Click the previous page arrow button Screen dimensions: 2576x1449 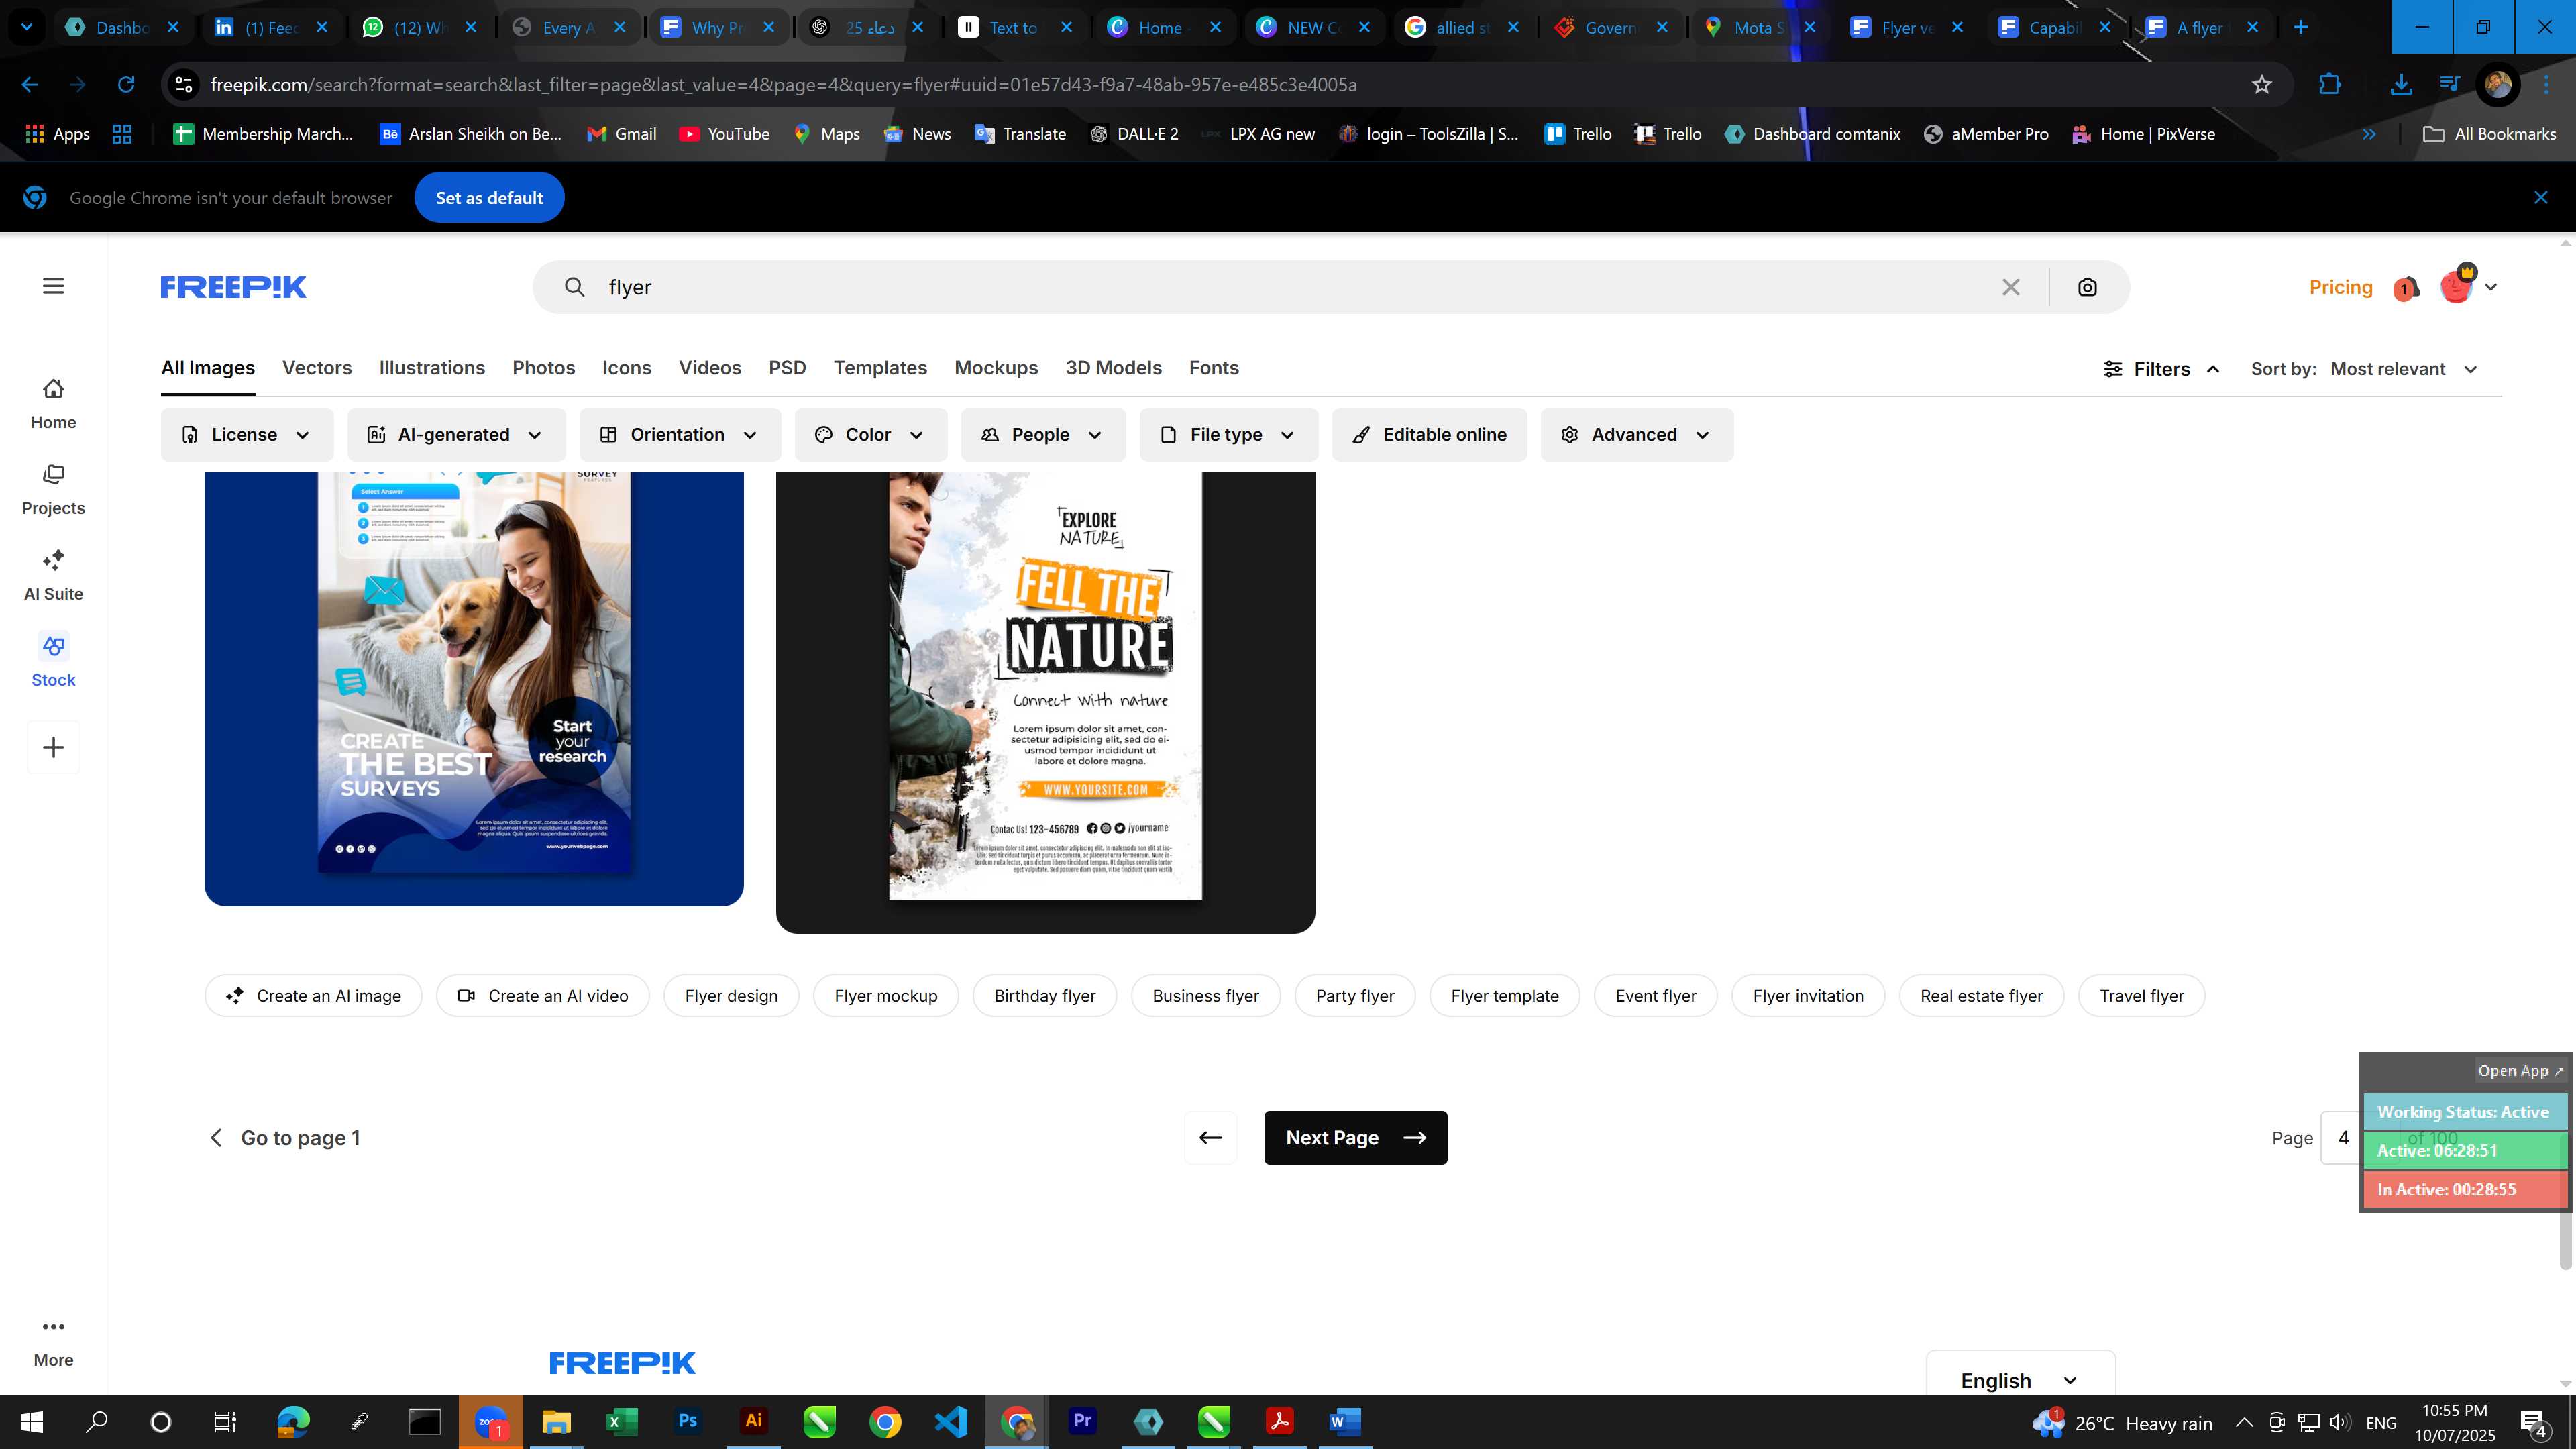tap(1210, 1137)
